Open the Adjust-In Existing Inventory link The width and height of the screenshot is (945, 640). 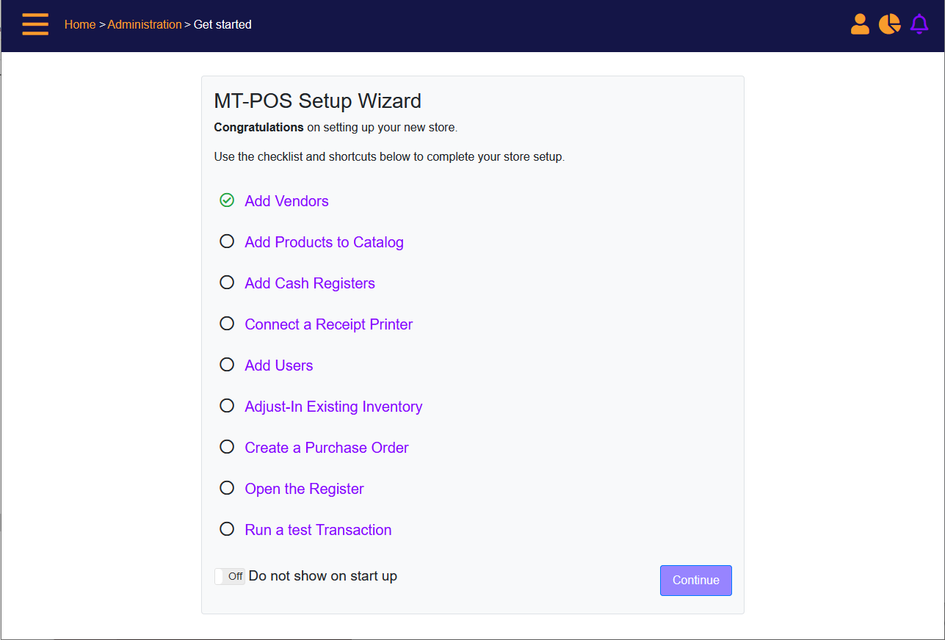pyautogui.click(x=333, y=407)
